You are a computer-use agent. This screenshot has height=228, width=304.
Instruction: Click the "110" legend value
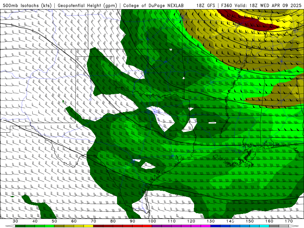point(172,221)
